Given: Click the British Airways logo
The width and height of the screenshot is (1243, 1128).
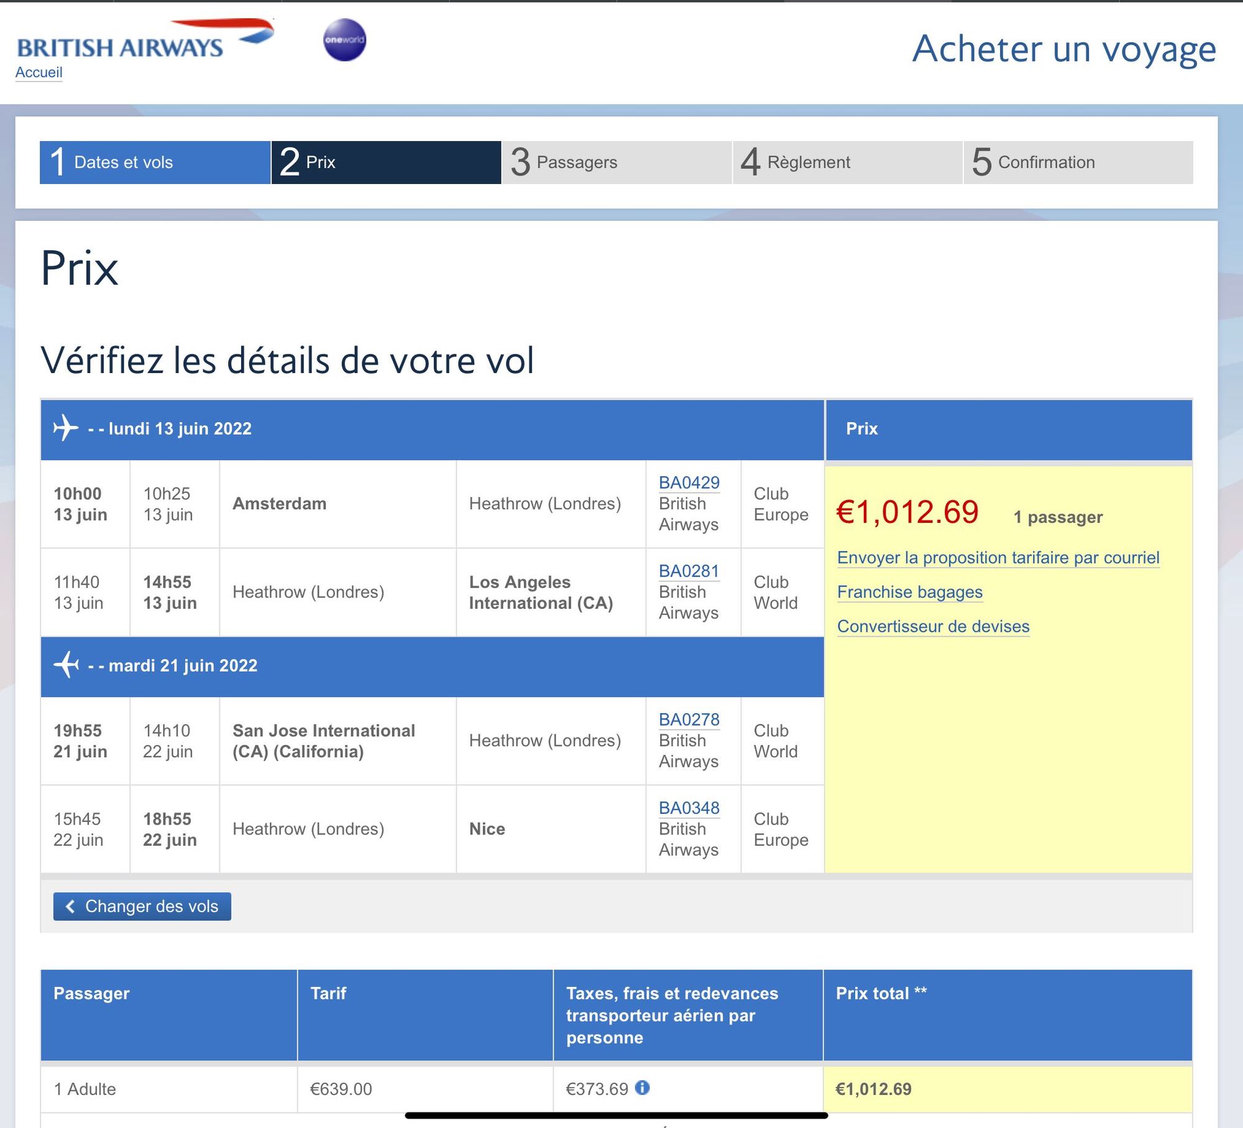Looking at the screenshot, I should point(145,39).
